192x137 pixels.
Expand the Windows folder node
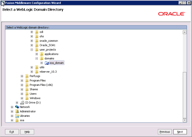coord(22,98)
